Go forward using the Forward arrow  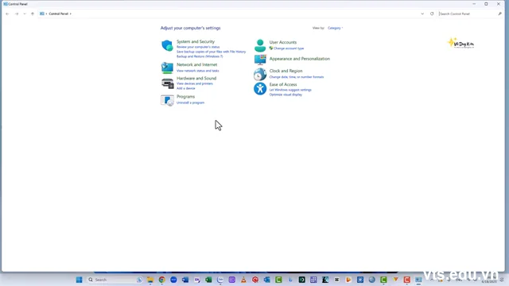pyautogui.click(x=17, y=14)
